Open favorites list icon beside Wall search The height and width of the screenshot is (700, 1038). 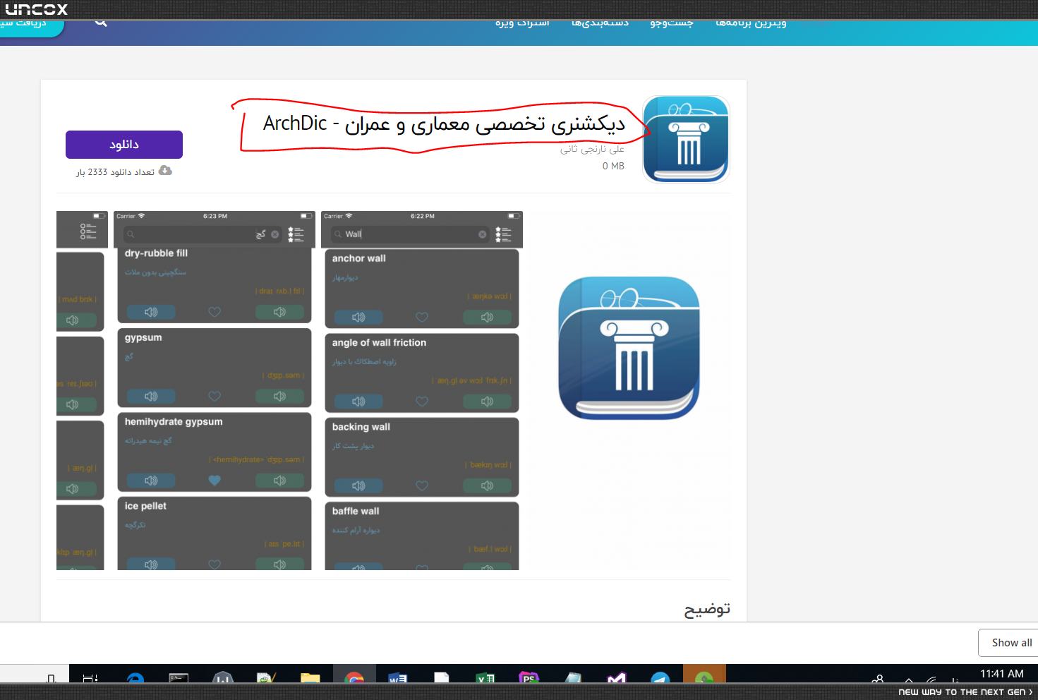[503, 234]
